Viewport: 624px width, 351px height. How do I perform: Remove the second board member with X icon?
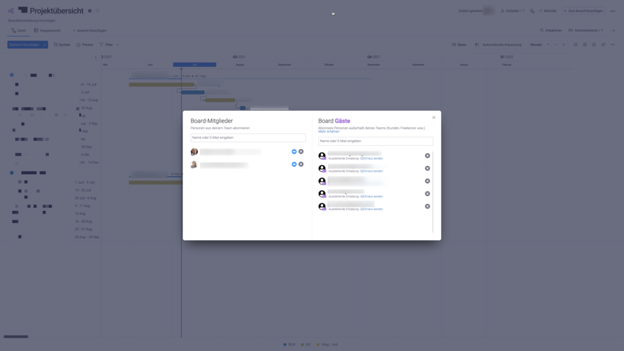pyautogui.click(x=301, y=164)
